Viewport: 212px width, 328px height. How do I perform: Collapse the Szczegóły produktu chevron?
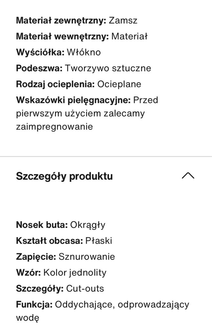coord(188,176)
